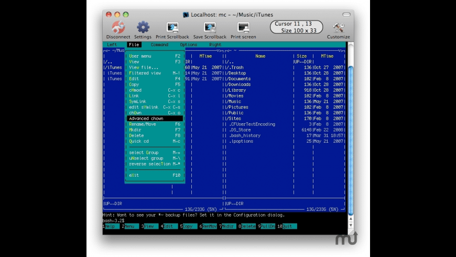Click the terminal vertical scrollbar thumb
Screen dimensions: 456x257
(351, 141)
